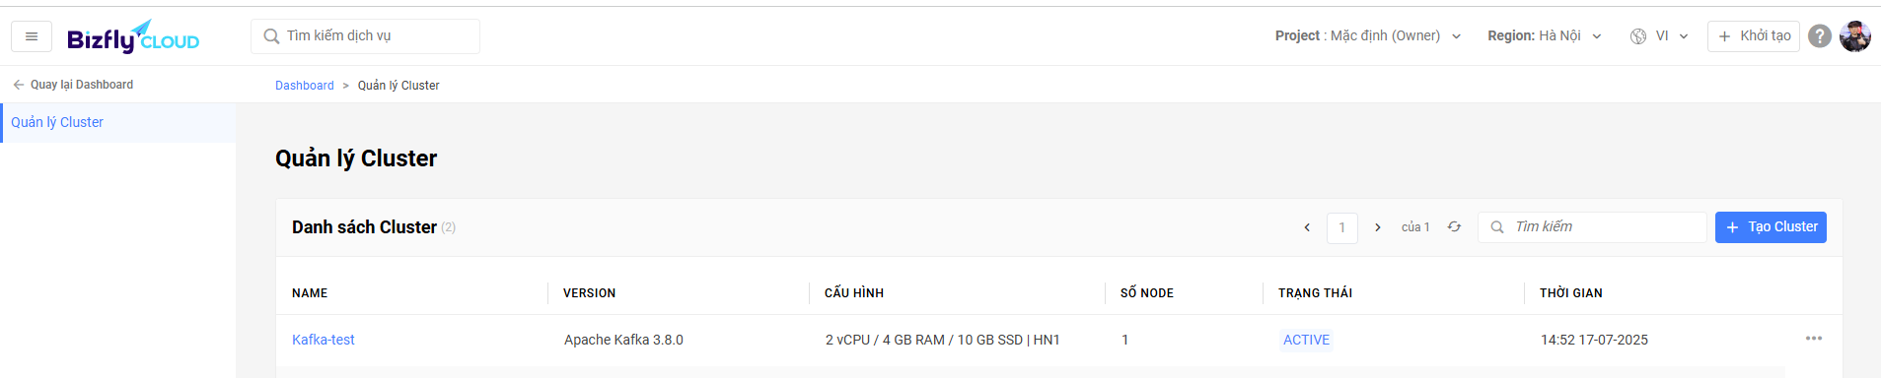Image resolution: width=1881 pixels, height=378 pixels.
Task: Focus the Tìm kiếm dịch vụ search field
Action: pyautogui.click(x=366, y=36)
